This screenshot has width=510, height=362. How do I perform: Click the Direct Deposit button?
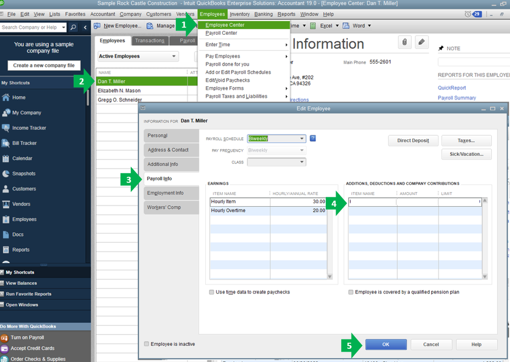click(x=413, y=140)
